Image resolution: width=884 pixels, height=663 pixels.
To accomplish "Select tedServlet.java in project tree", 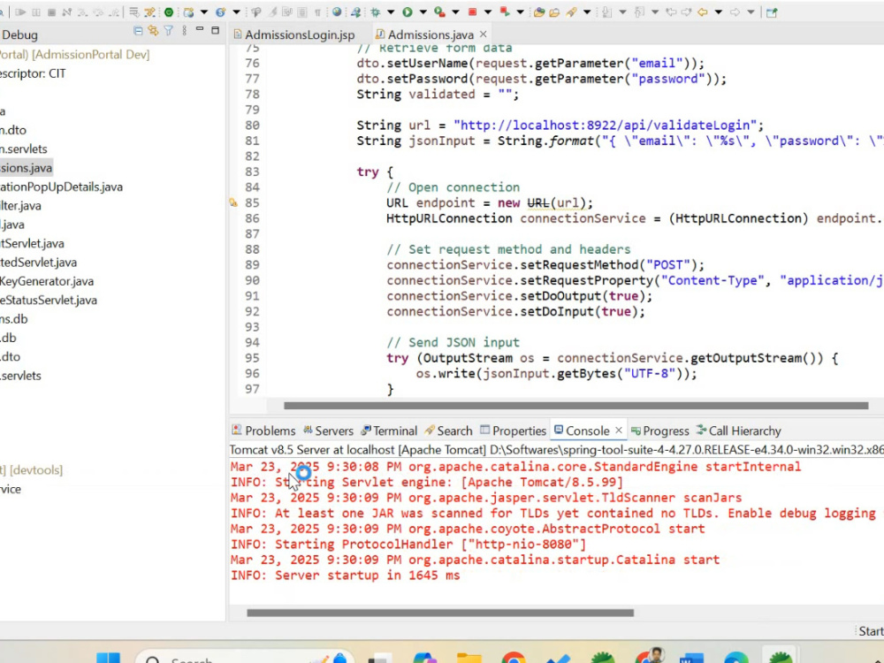I will click(38, 263).
